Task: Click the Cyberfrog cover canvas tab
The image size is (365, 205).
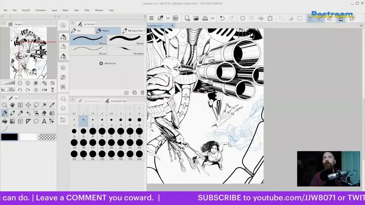Action: click(x=161, y=26)
